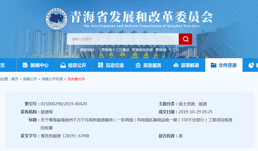Click the date 2019-10-29 05:25
The width and height of the screenshot is (258, 151).
pos(196,112)
